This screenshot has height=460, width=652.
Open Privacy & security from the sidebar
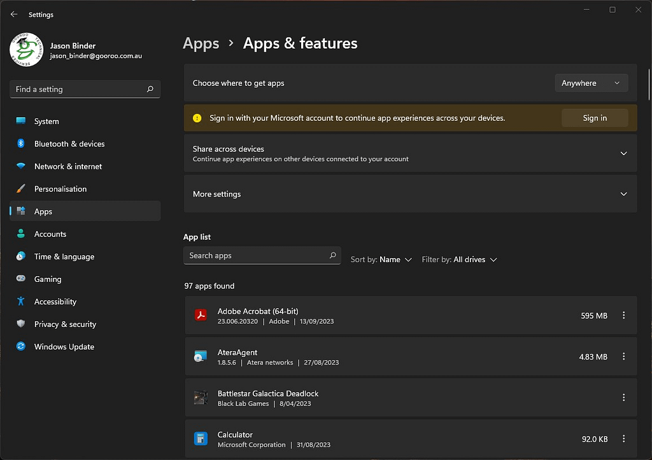(x=20, y=324)
